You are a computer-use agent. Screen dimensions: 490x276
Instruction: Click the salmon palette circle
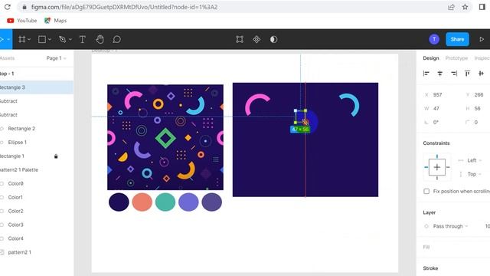tap(142, 202)
